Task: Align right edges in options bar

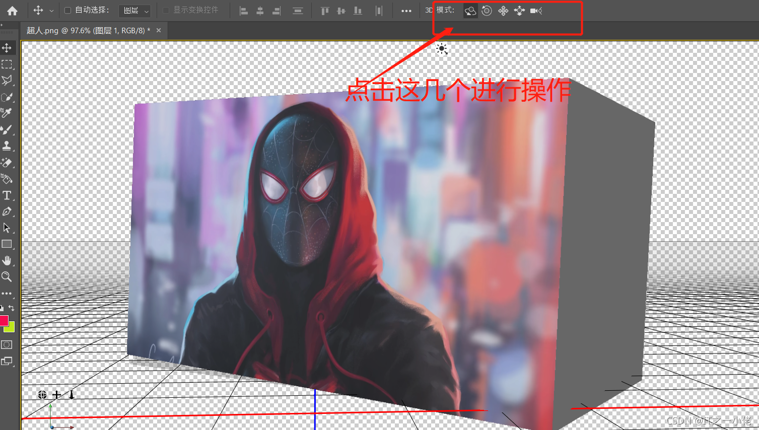Action: point(276,11)
